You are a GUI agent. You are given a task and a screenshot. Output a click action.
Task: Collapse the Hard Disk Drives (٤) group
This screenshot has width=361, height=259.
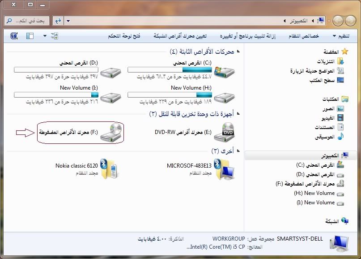pos(238,52)
